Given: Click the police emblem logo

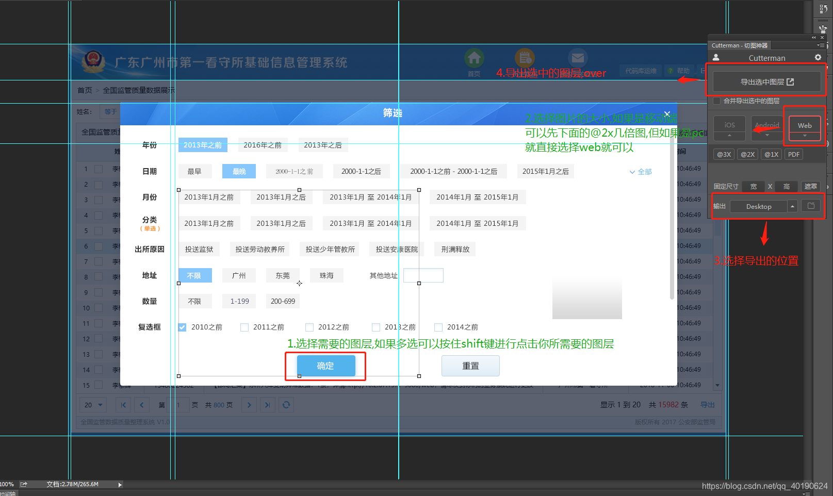Looking at the screenshot, I should click(x=93, y=62).
